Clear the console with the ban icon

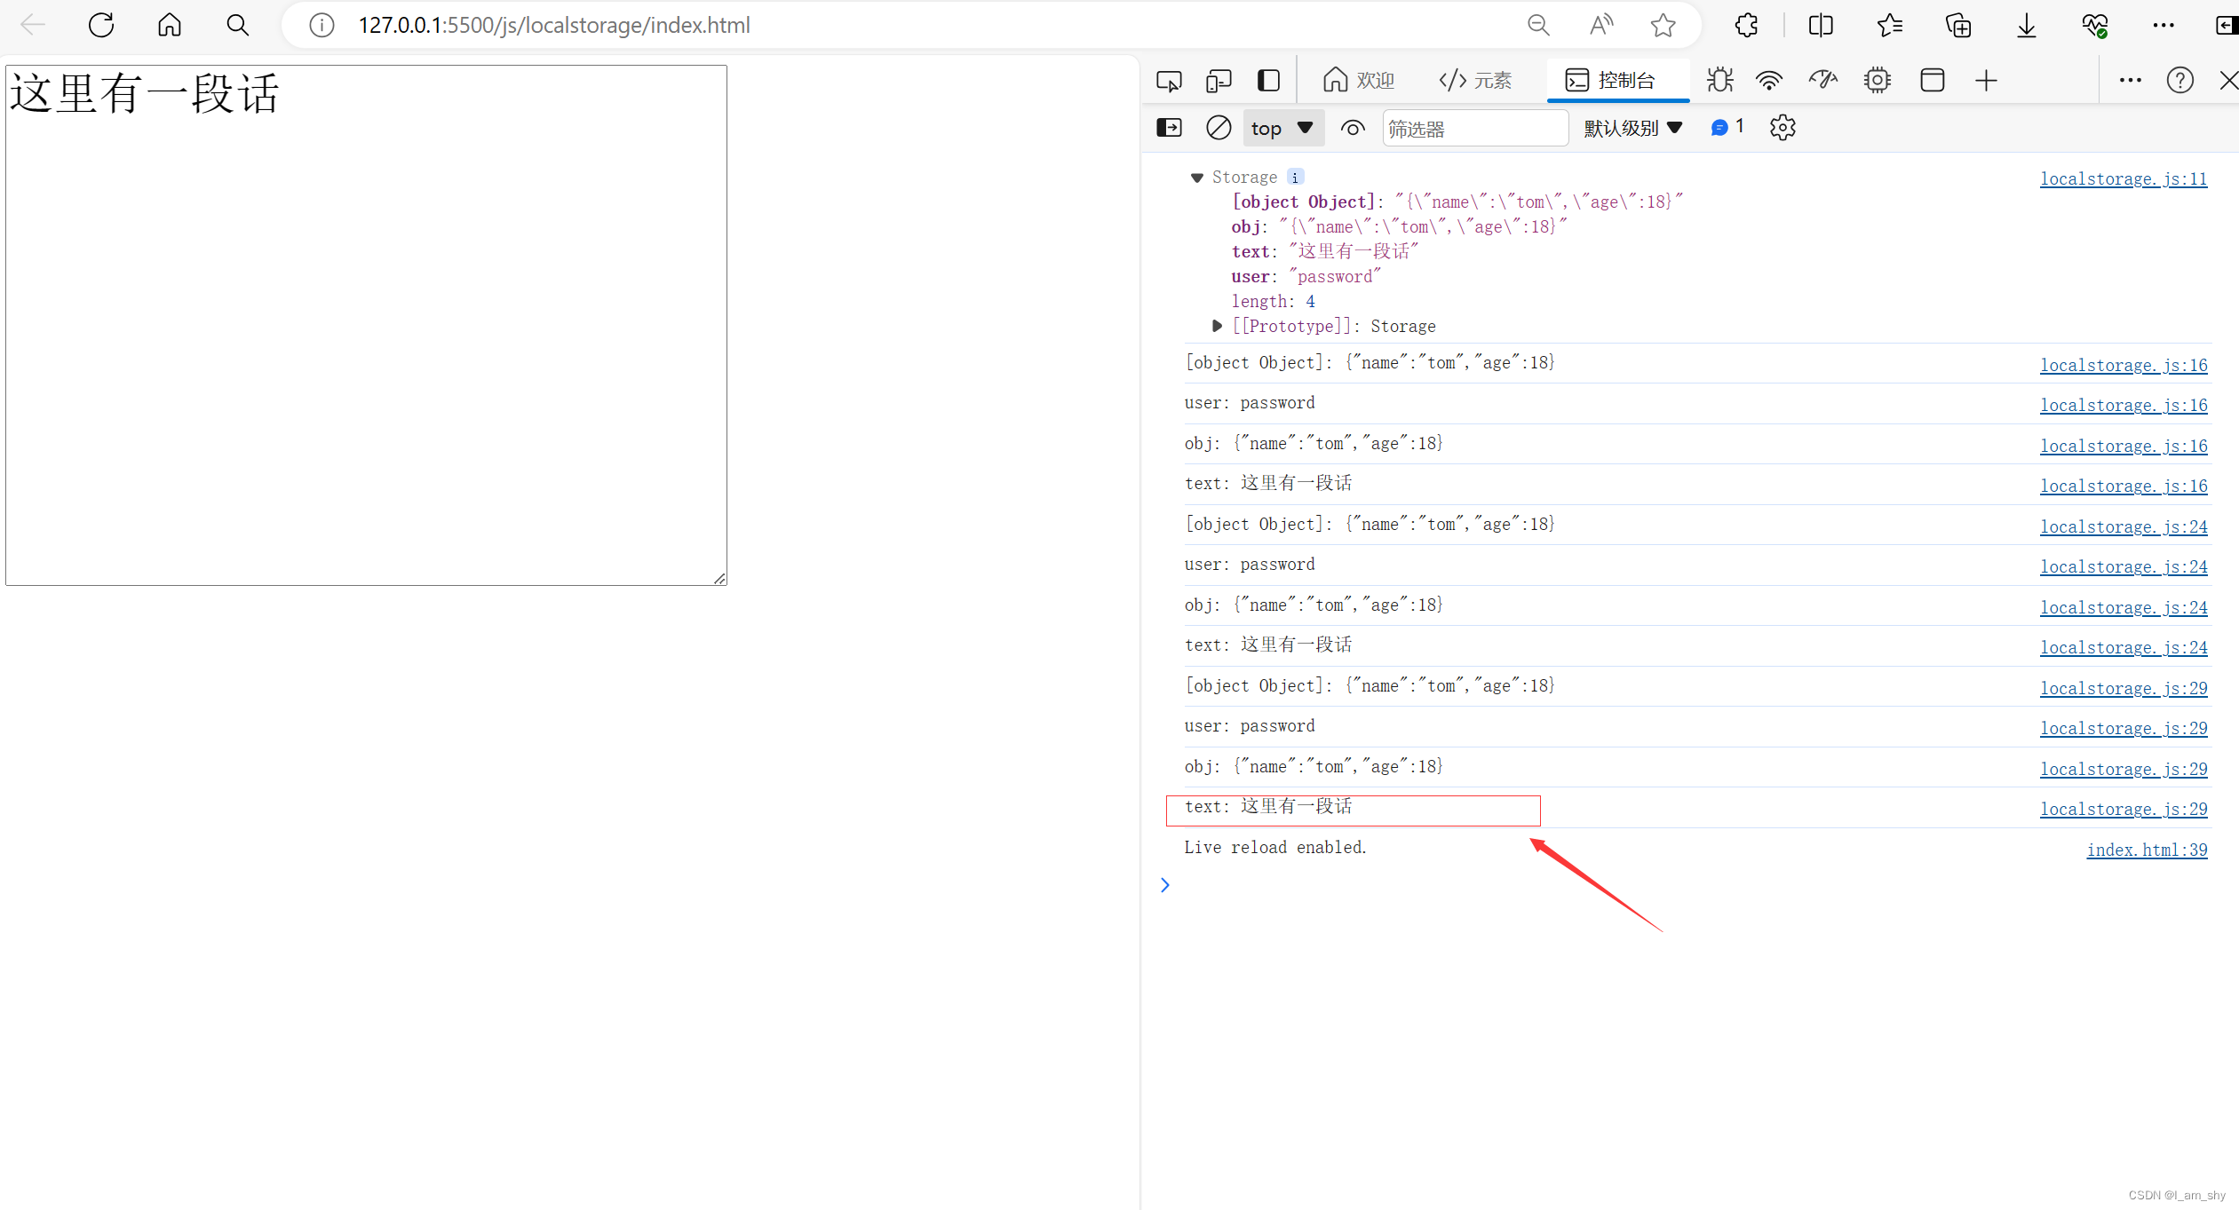click(1219, 128)
